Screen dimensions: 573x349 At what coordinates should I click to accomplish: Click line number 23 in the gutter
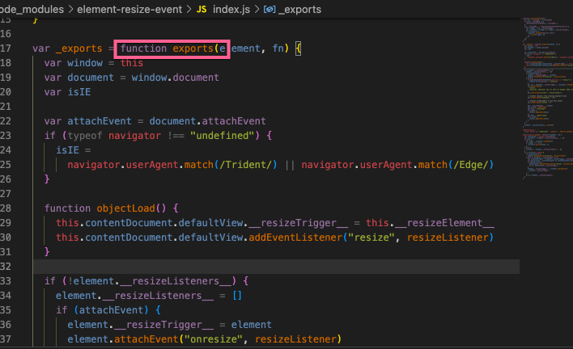pos(6,135)
